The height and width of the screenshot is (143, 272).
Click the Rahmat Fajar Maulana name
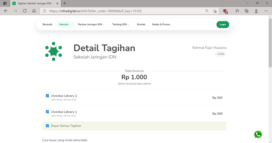(209, 48)
